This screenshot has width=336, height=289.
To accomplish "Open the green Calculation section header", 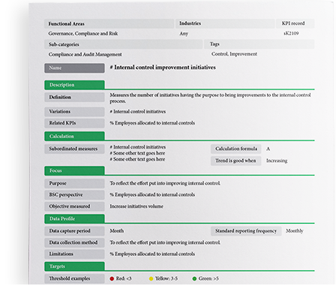I will tap(74, 136).
